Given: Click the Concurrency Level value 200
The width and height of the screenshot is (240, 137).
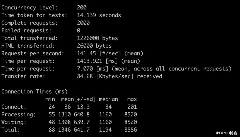Looking at the screenshot, I should click(82, 8).
